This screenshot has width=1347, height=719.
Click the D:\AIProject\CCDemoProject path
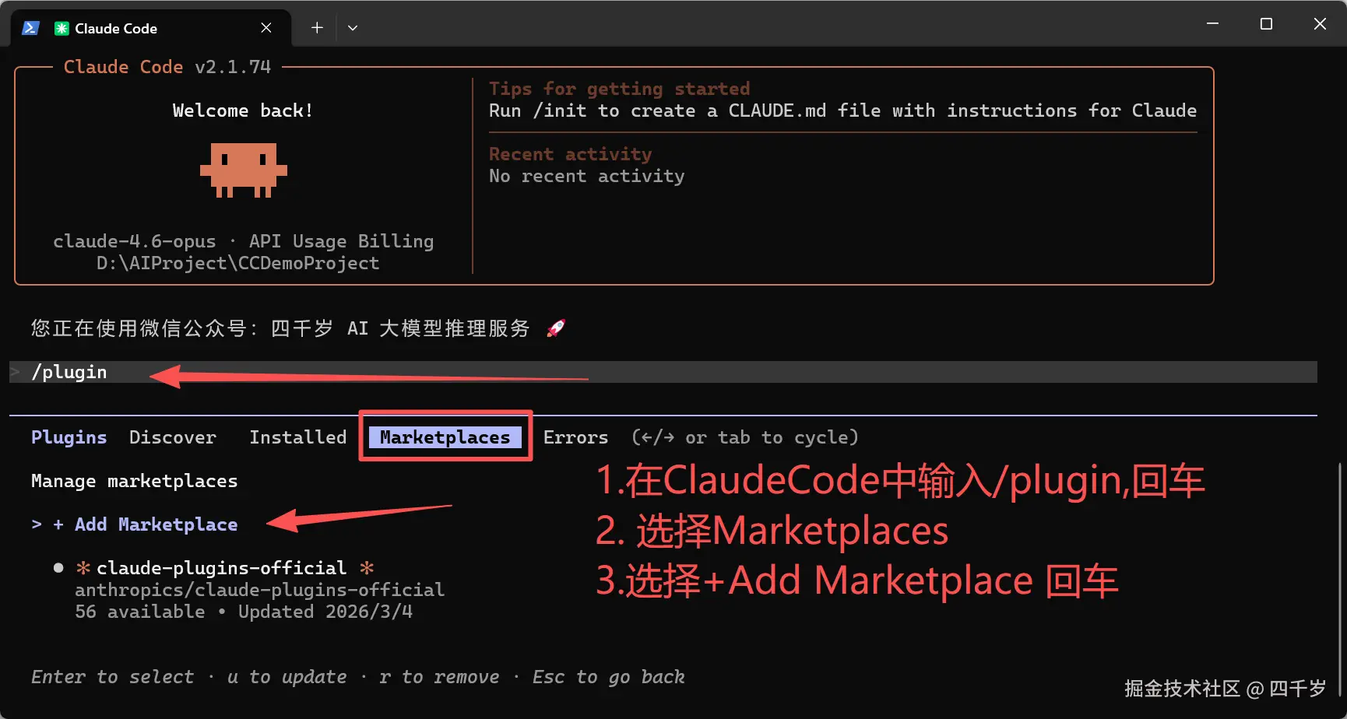tap(238, 263)
